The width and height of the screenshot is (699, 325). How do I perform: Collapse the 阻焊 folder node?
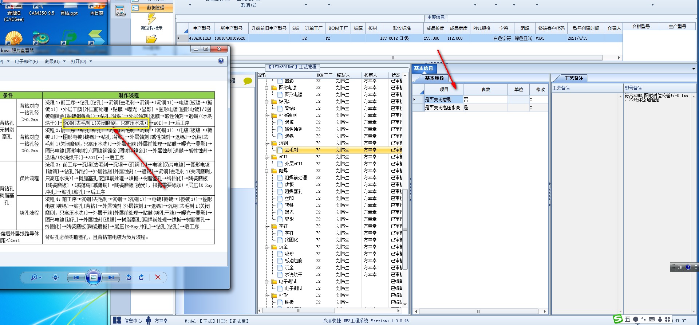pyautogui.click(x=267, y=171)
